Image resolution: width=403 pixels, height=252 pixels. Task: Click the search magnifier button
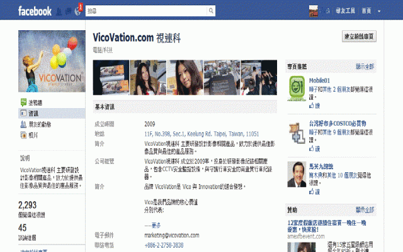(x=211, y=11)
